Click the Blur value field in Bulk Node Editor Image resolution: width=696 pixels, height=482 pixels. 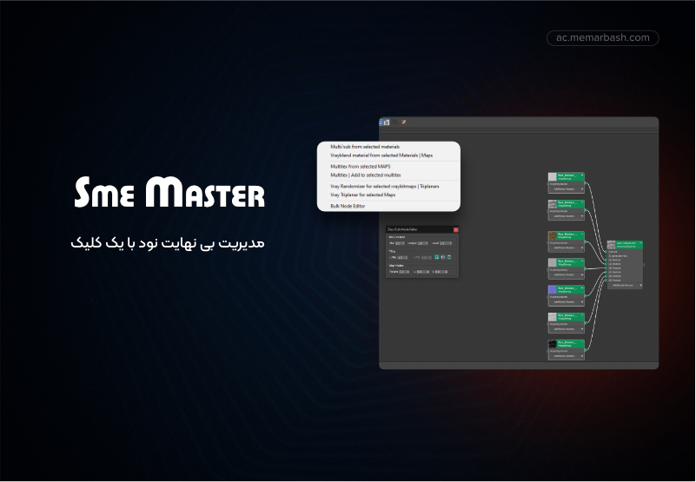(x=400, y=243)
